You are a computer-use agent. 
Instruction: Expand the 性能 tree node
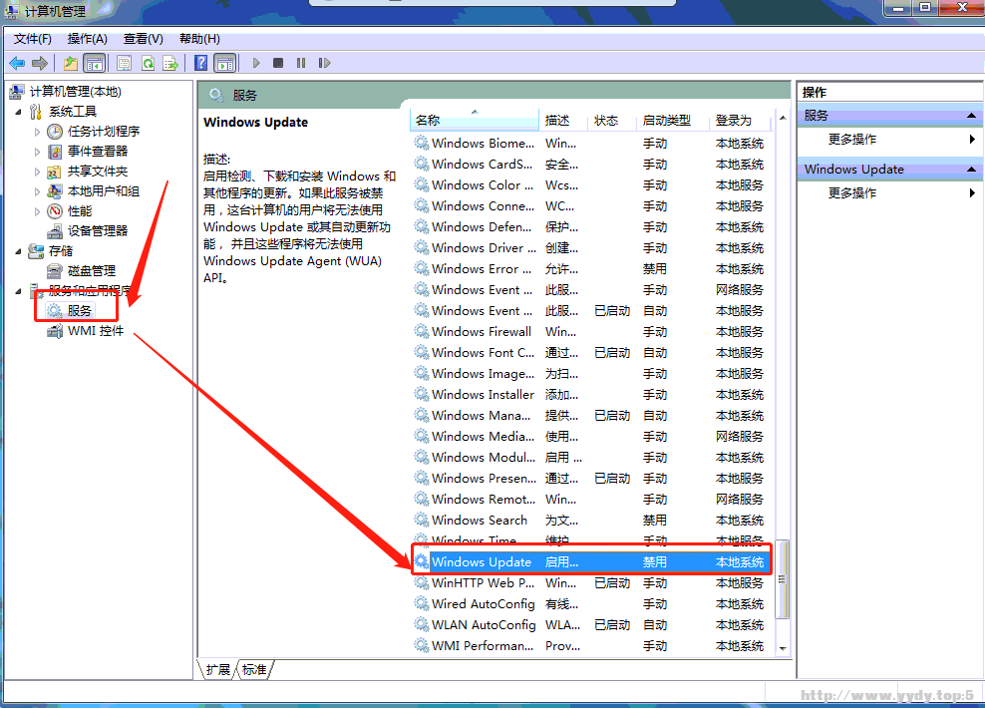37,211
